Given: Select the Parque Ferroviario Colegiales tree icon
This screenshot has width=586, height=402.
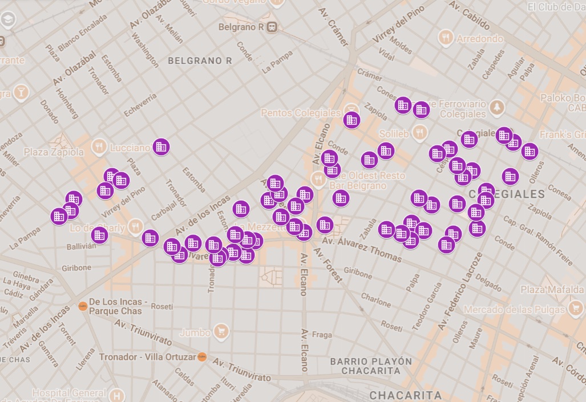Looking at the screenshot, I should [x=496, y=107].
